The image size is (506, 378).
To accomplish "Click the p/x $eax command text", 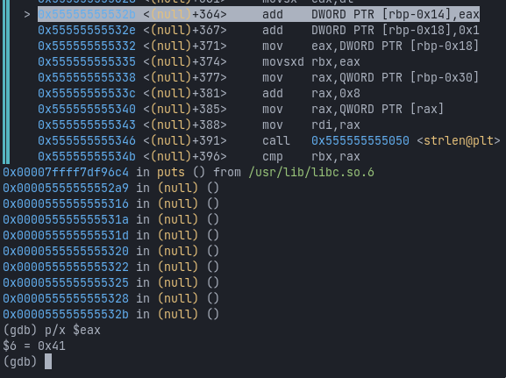I will 73,331.
